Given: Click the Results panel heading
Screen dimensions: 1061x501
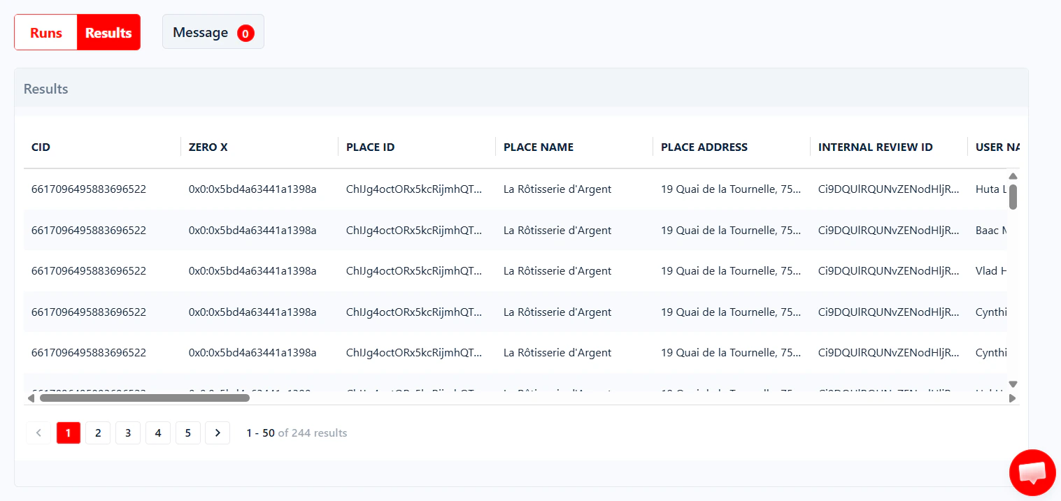Looking at the screenshot, I should (46, 89).
